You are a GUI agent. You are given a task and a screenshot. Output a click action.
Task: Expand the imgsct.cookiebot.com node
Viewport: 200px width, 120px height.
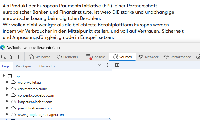7,101
